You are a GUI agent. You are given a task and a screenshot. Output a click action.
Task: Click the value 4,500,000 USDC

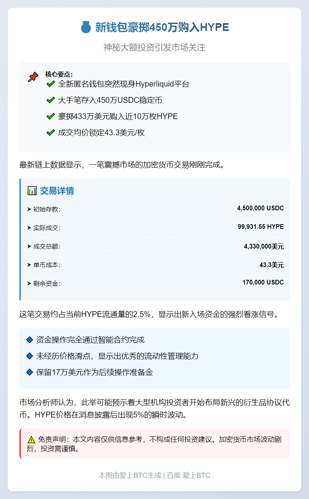[260, 208]
